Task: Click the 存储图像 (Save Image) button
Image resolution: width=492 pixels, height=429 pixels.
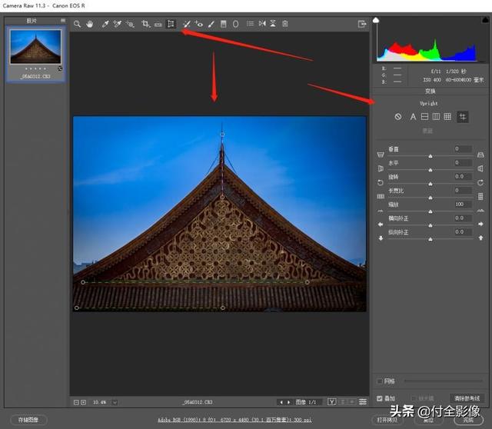Action: tap(28, 420)
